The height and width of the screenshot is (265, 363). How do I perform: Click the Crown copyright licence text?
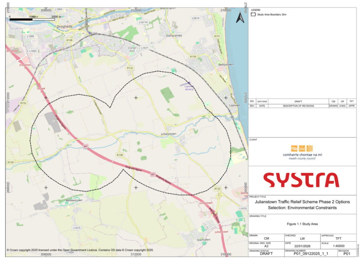(x=80, y=250)
